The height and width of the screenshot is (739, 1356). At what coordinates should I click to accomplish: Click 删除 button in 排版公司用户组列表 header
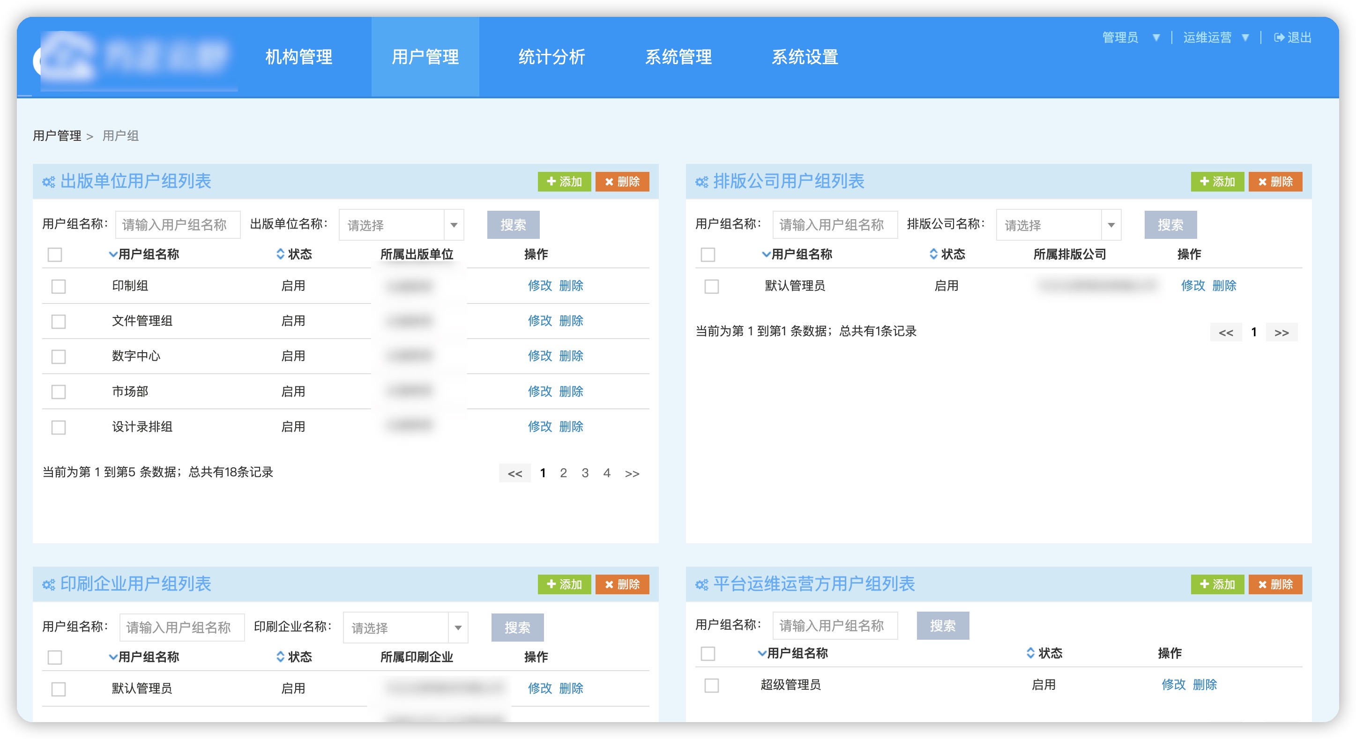1275,181
